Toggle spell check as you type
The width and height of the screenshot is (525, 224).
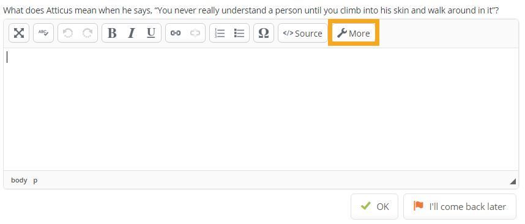(43, 33)
